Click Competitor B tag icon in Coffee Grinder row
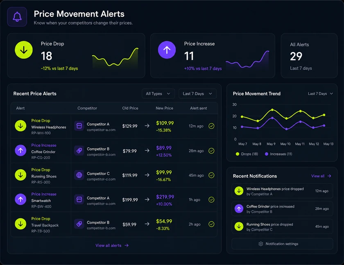344x265 pixels. [79, 151]
